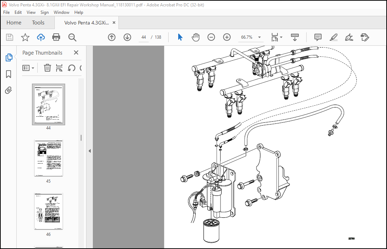Go to the next page arrow

127,37
